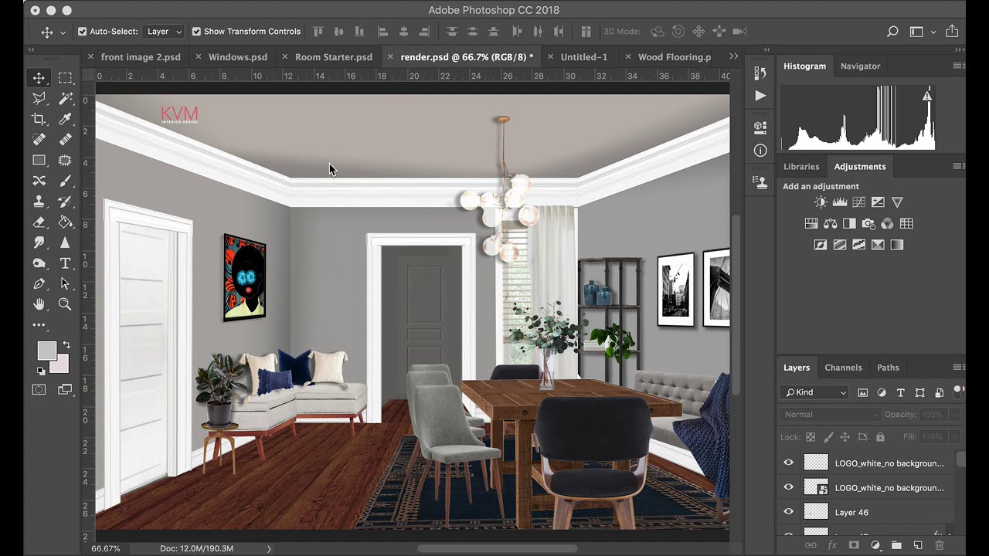The height and width of the screenshot is (556, 989).
Task: Open the Kind filter dropdown in Layers
Action: tap(814, 392)
